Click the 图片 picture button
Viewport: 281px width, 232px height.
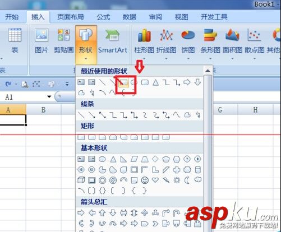[42, 41]
